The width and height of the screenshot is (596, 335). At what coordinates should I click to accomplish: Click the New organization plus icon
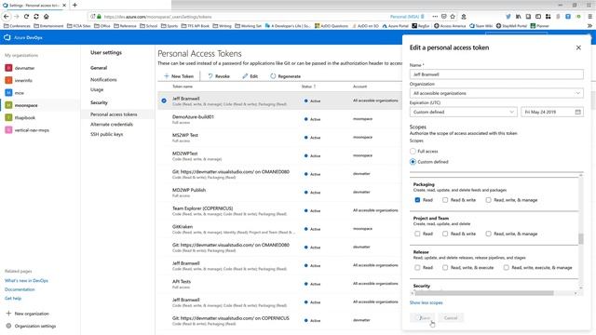8,314
